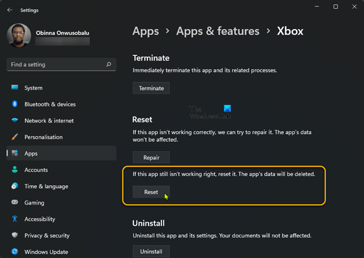Click the search magnifier icon
This screenshot has height=258, width=364.
pyautogui.click(x=109, y=64)
